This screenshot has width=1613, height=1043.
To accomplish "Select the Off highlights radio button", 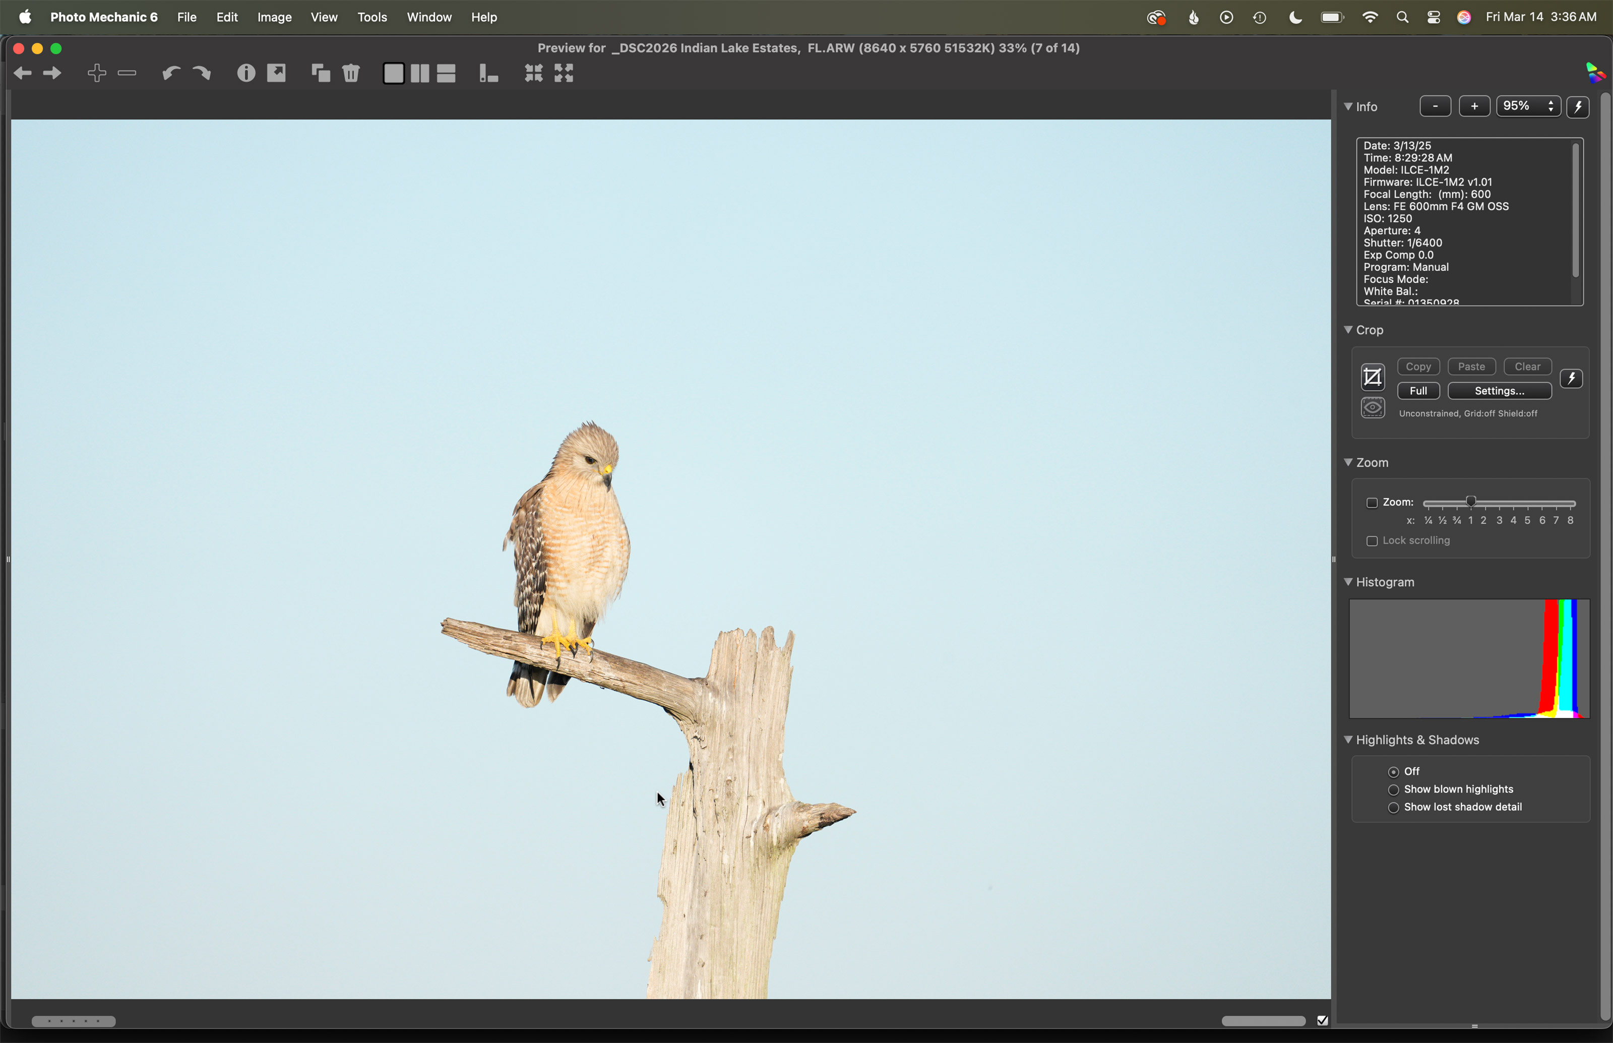I will coord(1394,772).
